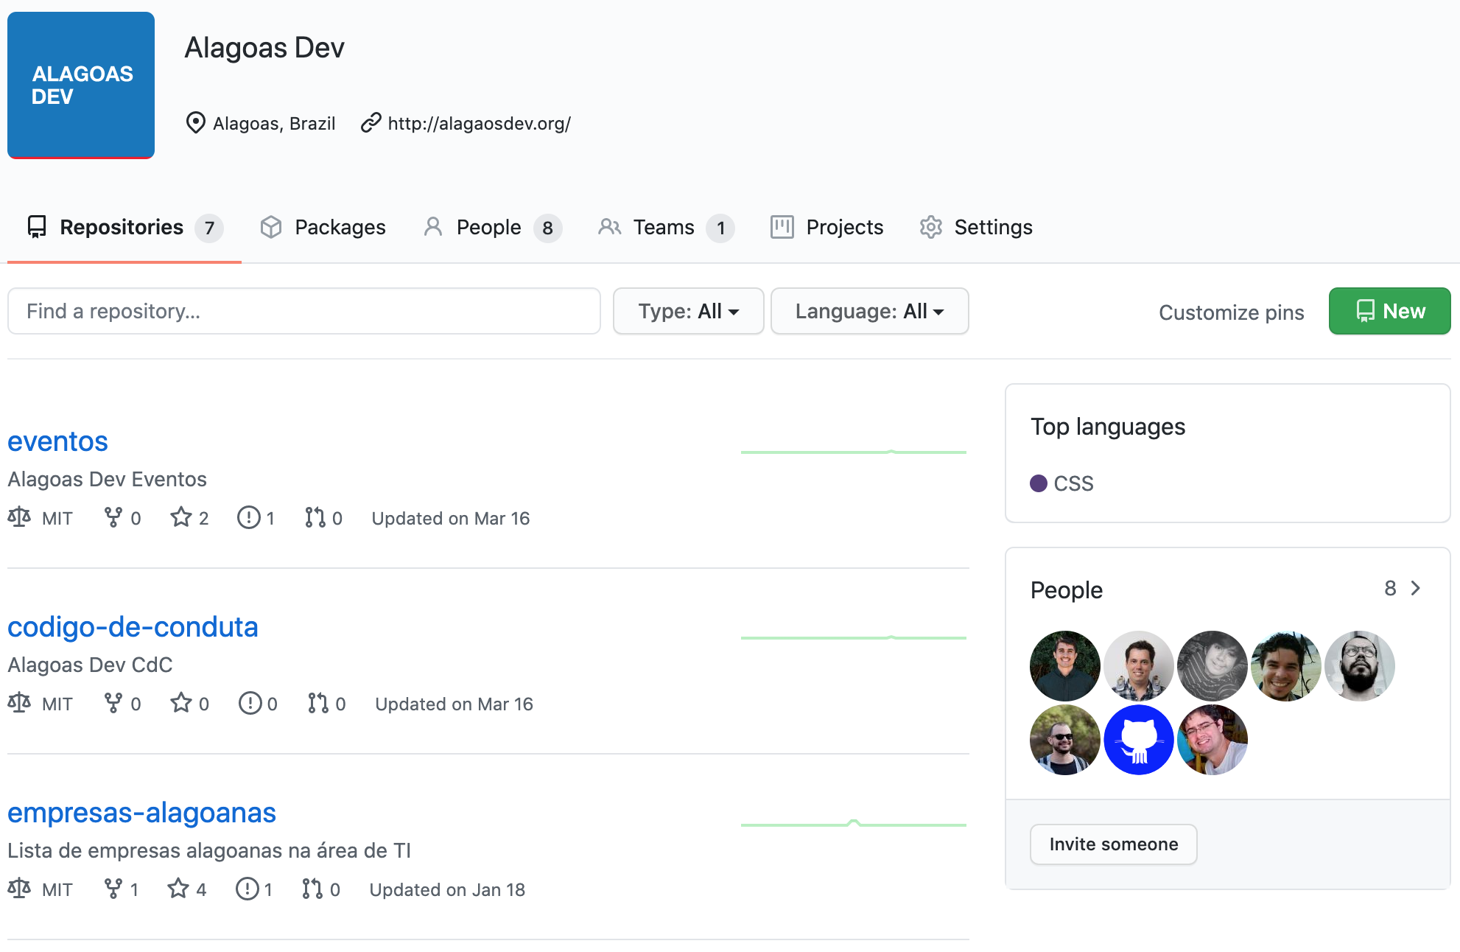Click the Packages cube icon
This screenshot has width=1460, height=952.
(271, 227)
